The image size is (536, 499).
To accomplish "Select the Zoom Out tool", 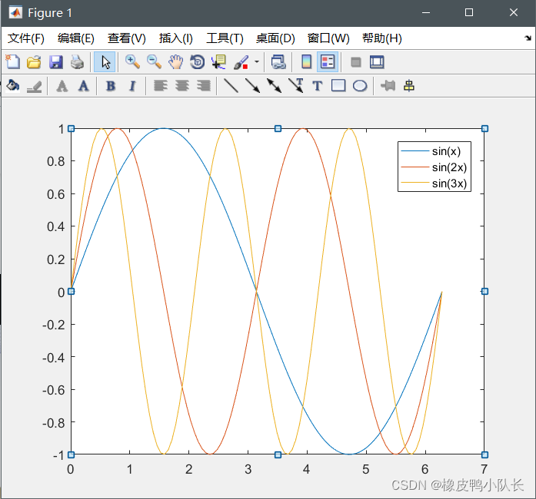I will (x=154, y=62).
